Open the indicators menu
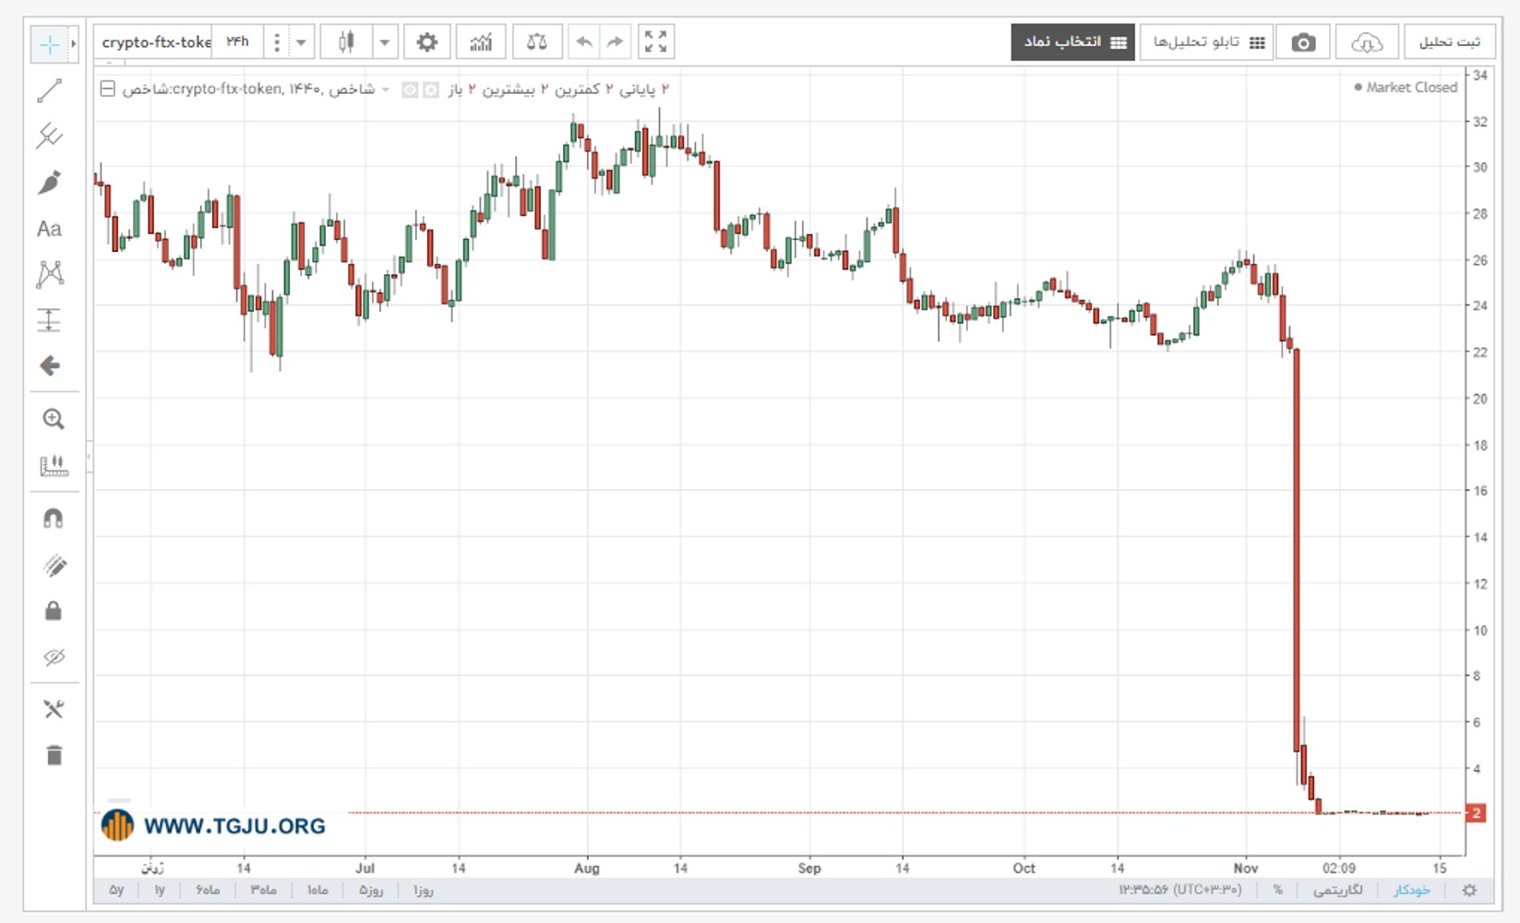Image resolution: width=1520 pixels, height=923 pixels. click(481, 42)
